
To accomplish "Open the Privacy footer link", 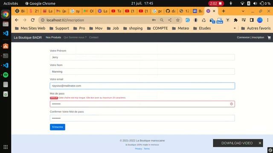I will pyautogui.click(x=138, y=149).
